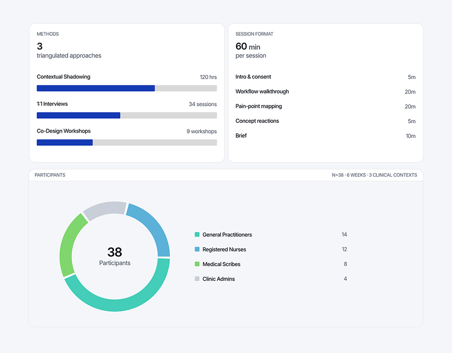Click the '9 workshops' value
The width and height of the screenshot is (452, 353).
(201, 131)
